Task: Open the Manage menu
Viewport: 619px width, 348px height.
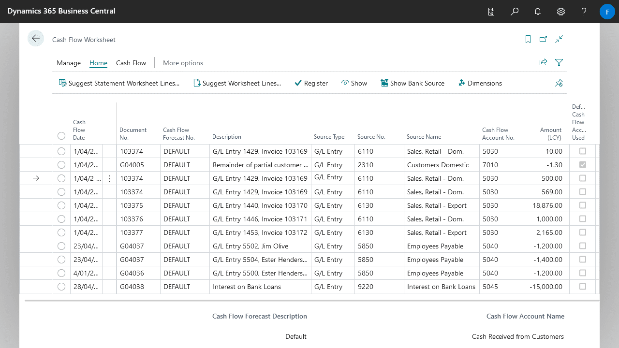Action: (69, 63)
